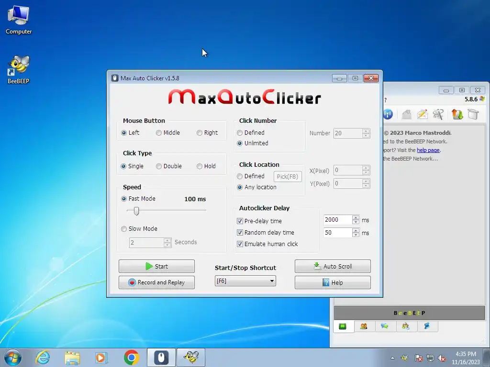Viewport: 490px width, 367px height.
Task: Set Click Number to Defined
Action: pos(251,133)
